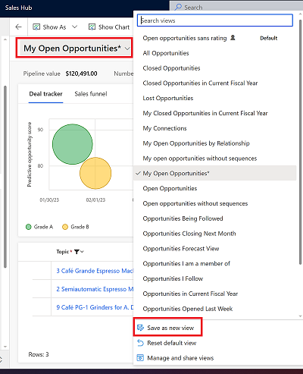Image resolution: width=303 pixels, height=374 pixels.
Task: Click the Topic column header
Action: point(63,252)
